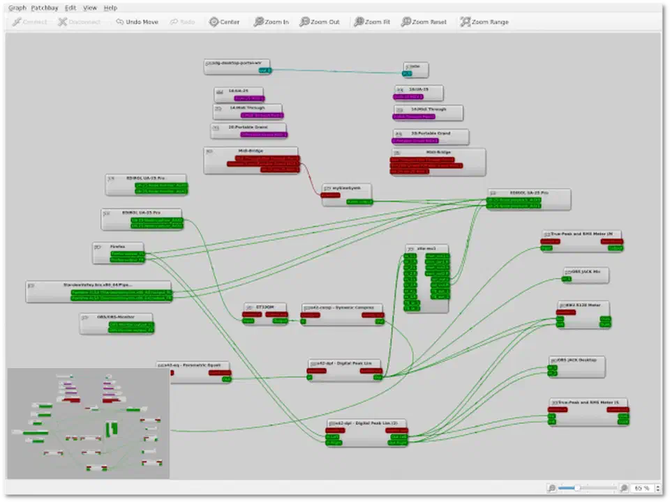Open the Graph menu

[x=17, y=8]
